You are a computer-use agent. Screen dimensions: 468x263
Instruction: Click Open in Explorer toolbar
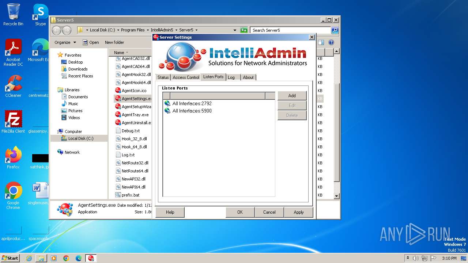click(x=91, y=42)
